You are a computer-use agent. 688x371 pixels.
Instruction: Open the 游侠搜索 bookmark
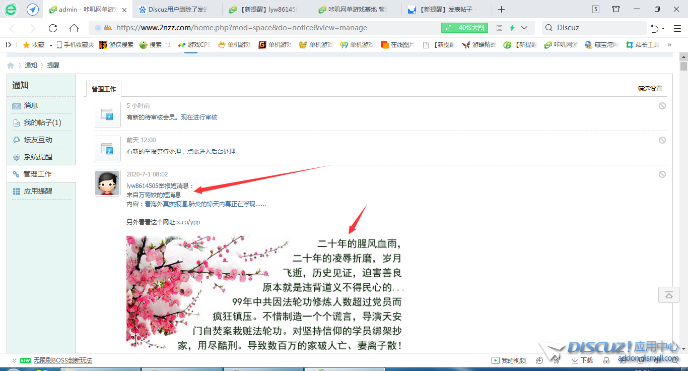coord(116,45)
